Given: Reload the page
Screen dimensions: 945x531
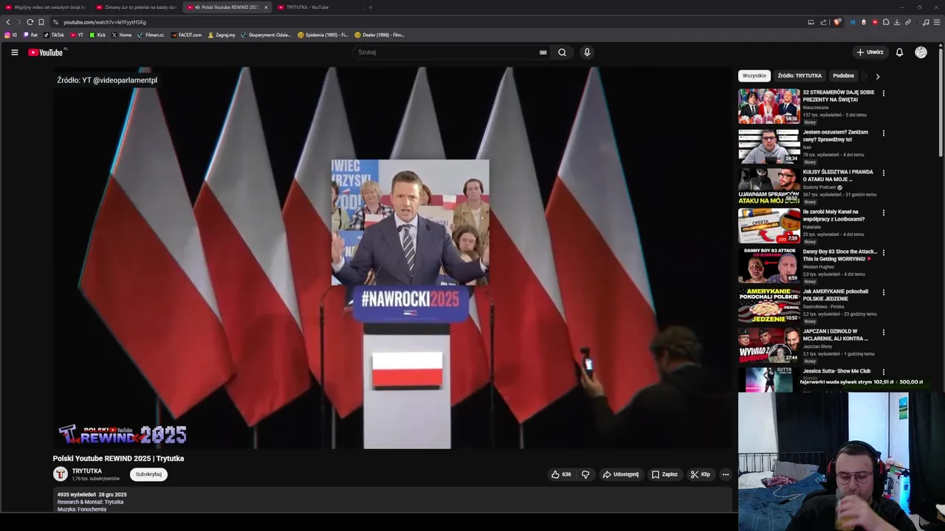Looking at the screenshot, I should click(30, 22).
